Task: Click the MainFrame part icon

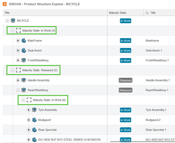Action: coord(24,41)
